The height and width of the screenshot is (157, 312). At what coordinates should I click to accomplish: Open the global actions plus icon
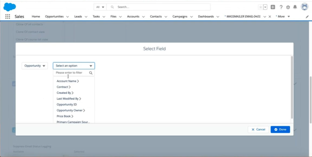pos(273,7)
